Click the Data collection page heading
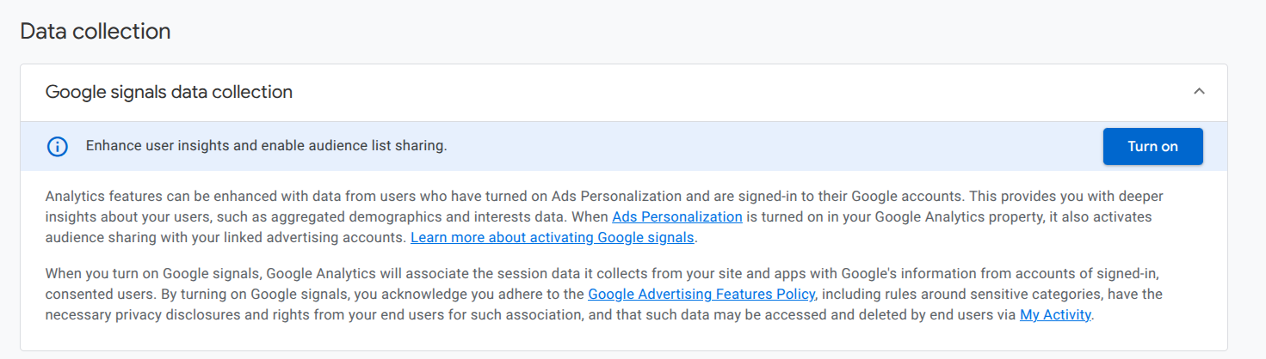The width and height of the screenshot is (1266, 359). (96, 32)
